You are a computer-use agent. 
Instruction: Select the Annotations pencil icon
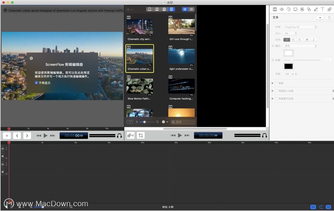[316, 9]
